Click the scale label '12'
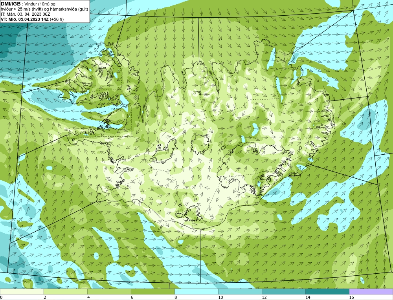This screenshot has width=393, height=300. (264, 297)
